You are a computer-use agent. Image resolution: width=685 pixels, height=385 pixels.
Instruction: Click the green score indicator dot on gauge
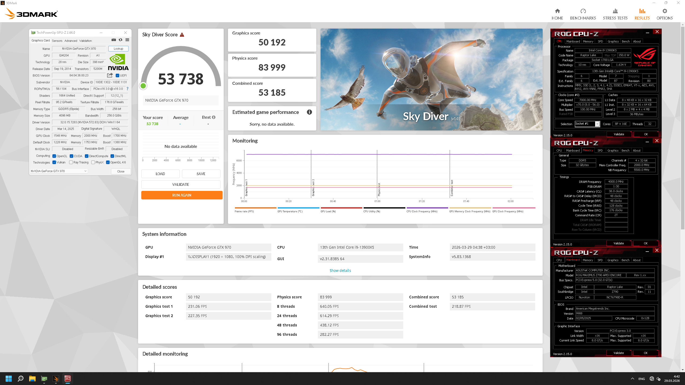tap(143, 86)
